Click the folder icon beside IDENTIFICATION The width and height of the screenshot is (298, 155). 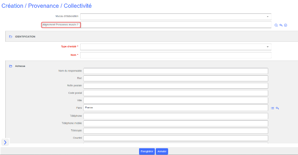pos(11,36)
